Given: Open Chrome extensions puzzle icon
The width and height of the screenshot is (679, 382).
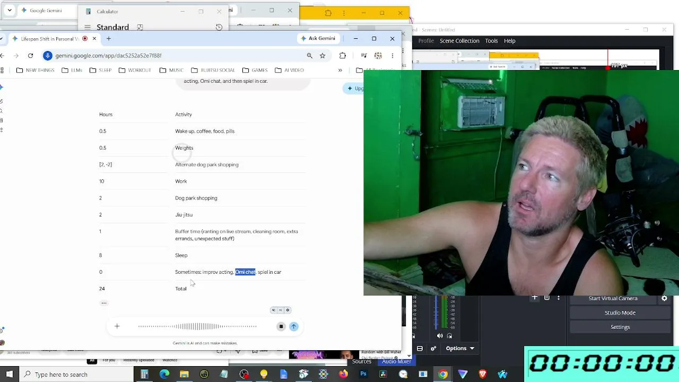Looking at the screenshot, I should pyautogui.click(x=343, y=55).
